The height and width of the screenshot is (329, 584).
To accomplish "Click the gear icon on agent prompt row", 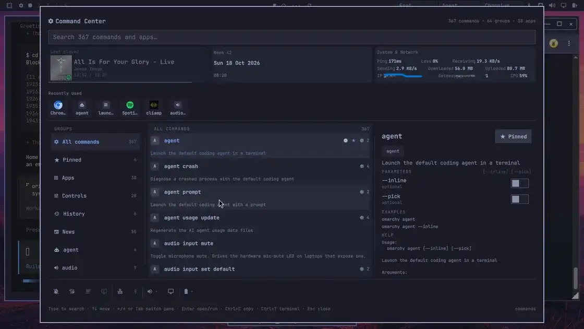I will [x=362, y=192].
